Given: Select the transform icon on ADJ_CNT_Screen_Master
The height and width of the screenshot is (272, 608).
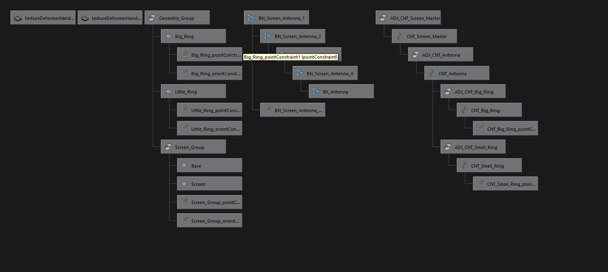Looking at the screenshot, I should tap(383, 17).
